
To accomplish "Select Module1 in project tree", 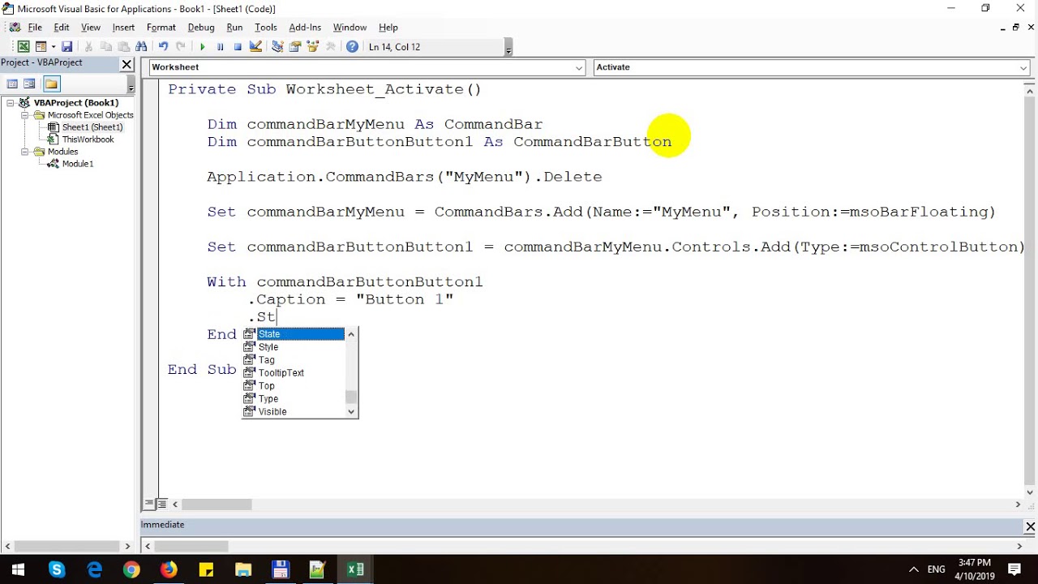I will pyautogui.click(x=78, y=164).
